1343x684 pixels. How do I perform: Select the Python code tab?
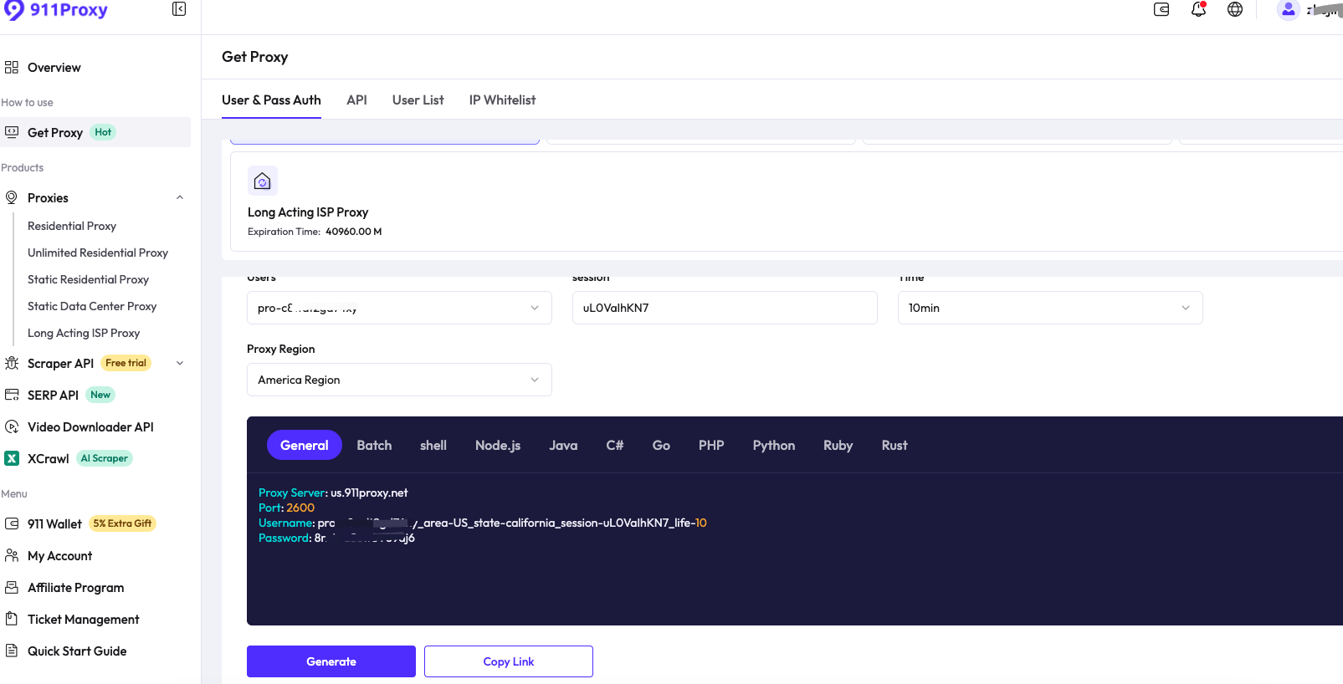coord(774,445)
